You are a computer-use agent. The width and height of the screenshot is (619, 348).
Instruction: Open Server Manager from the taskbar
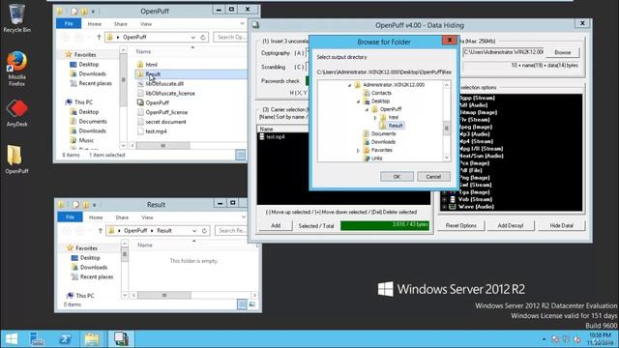[x=38, y=339]
